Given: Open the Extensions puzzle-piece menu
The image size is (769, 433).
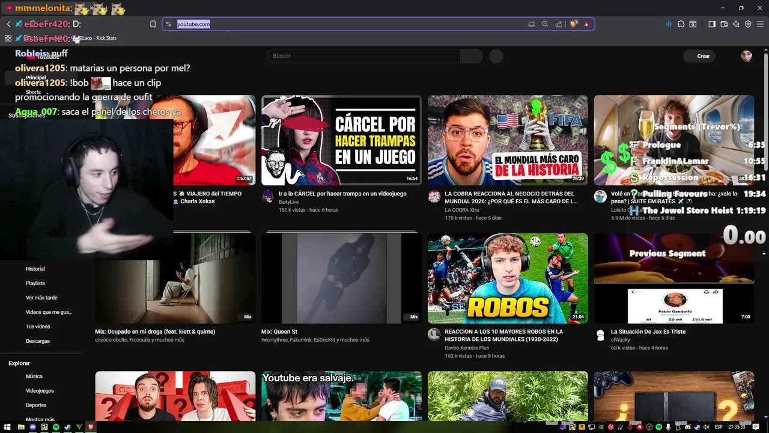Looking at the screenshot, I should 681,24.
